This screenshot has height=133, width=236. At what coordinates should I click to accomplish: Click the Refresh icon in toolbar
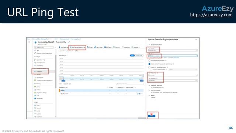coord(88,47)
